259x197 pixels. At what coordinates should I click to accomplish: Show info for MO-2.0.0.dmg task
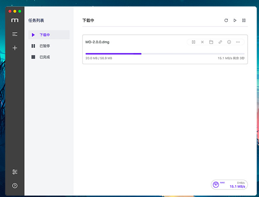pos(229,42)
